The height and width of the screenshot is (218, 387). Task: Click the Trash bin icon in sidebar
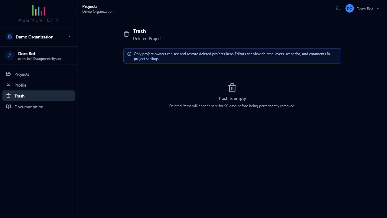pos(8,96)
